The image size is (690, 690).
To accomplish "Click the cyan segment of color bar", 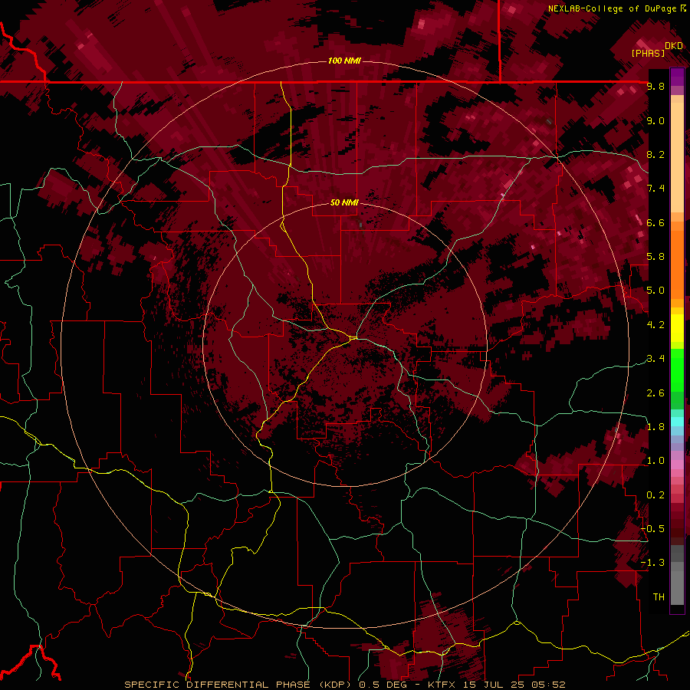I will click(x=677, y=421).
